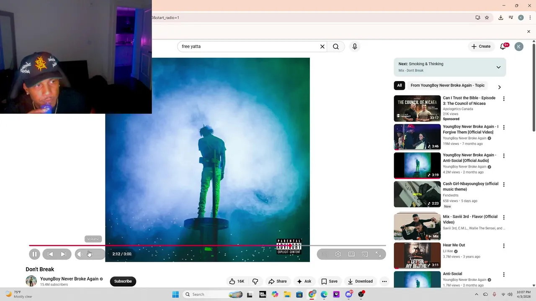536x301 pixels.
Task: Cast the video with Play on TV icon
Action: coord(365,254)
